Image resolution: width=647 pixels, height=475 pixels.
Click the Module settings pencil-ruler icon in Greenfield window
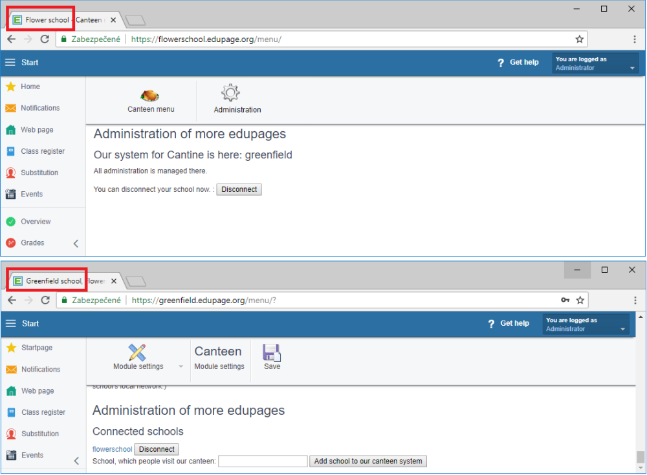point(138,353)
